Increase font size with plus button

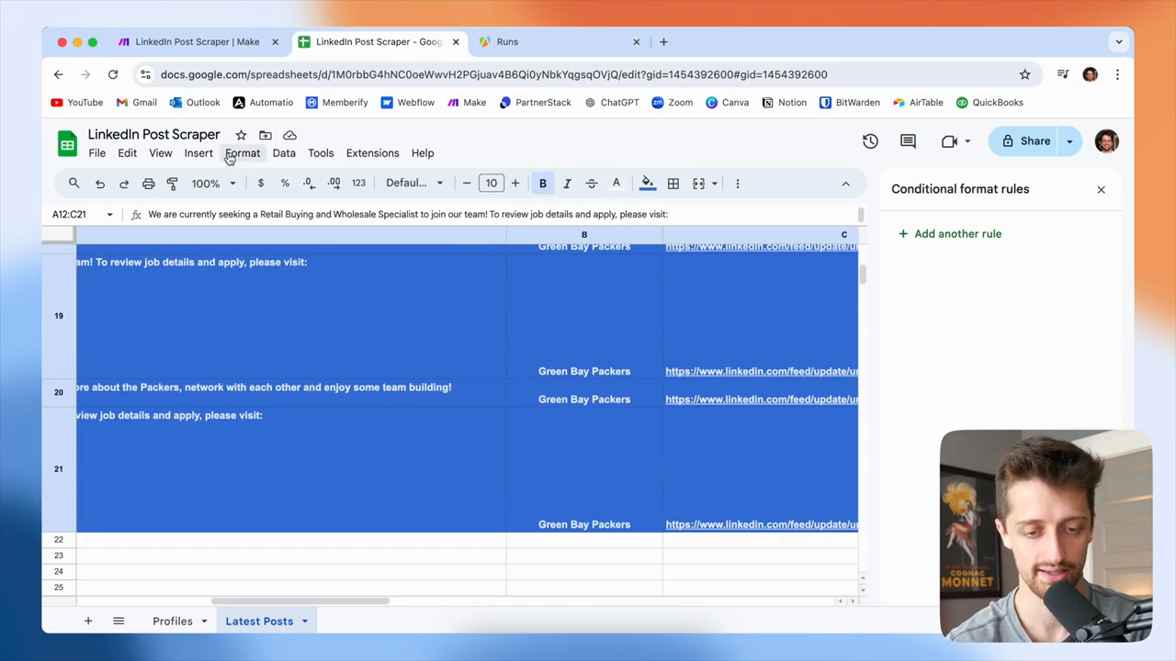click(x=515, y=184)
